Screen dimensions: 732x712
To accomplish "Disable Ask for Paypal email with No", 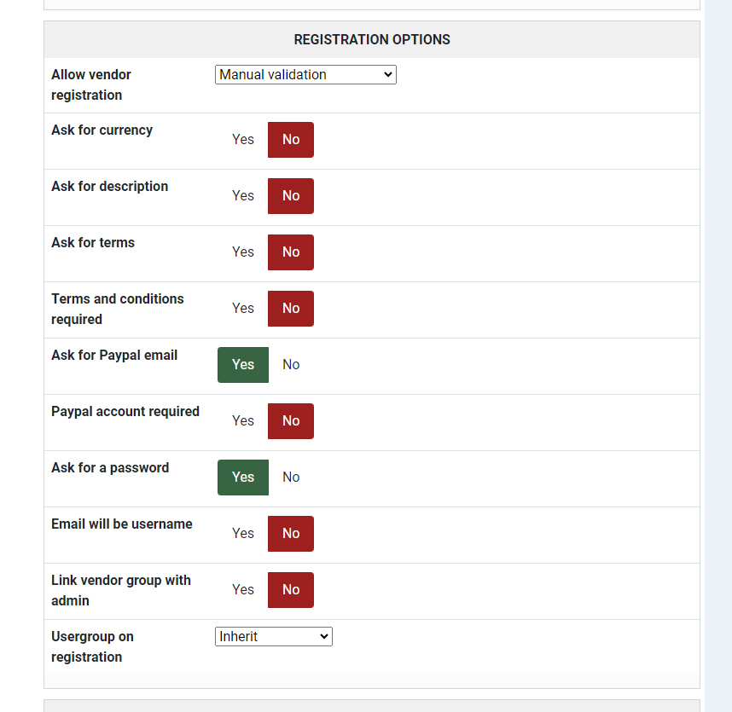I will [x=291, y=365].
